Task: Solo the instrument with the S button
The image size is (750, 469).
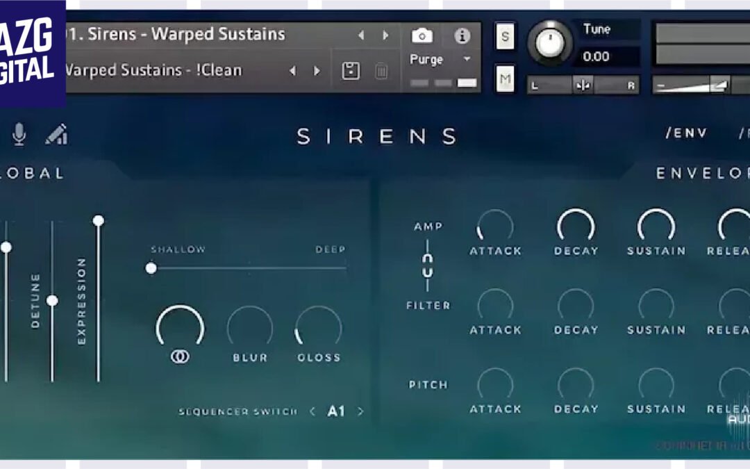Action: (505, 36)
